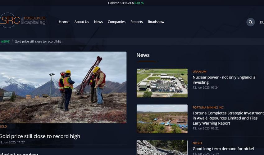Open the Home menu item
Viewport: 264px width, 155px height.
[64, 22]
